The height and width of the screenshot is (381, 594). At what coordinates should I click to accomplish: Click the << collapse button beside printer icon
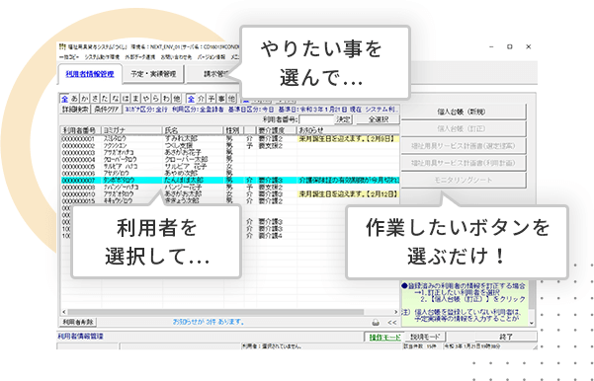click(392, 323)
